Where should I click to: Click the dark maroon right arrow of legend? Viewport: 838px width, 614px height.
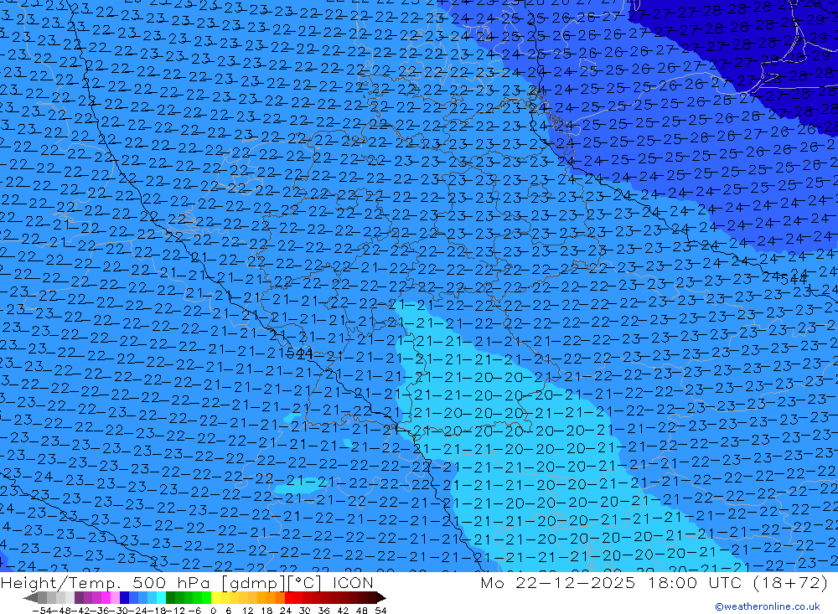point(381,597)
